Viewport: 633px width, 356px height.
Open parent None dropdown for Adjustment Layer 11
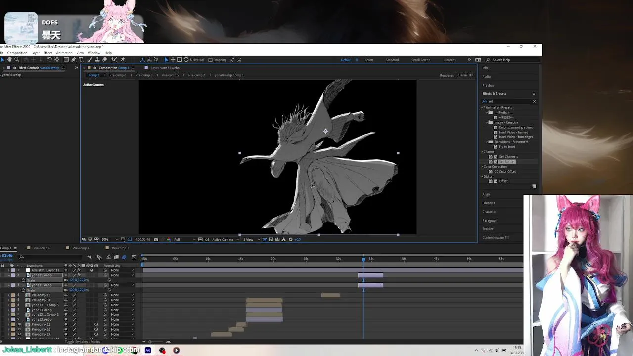point(122,270)
